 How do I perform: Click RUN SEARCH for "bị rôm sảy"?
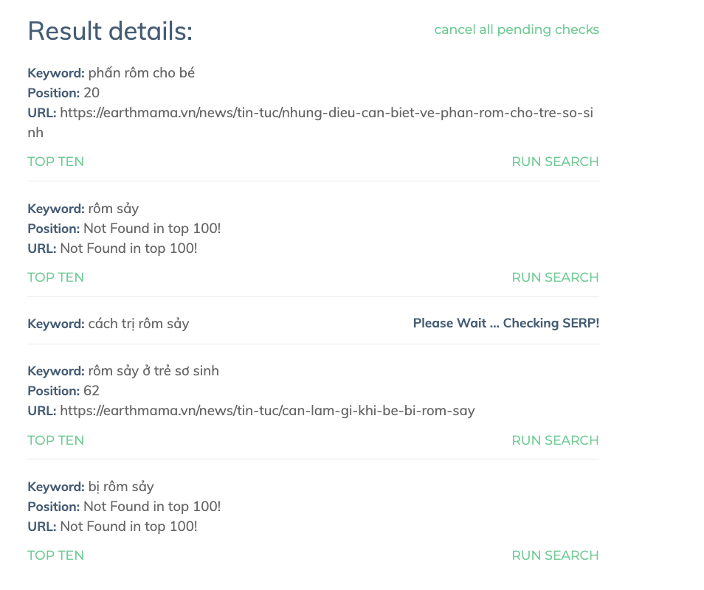coord(556,555)
